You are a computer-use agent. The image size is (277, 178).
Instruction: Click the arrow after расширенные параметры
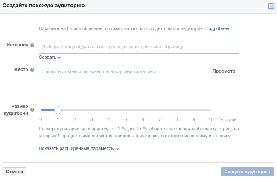click(117, 149)
